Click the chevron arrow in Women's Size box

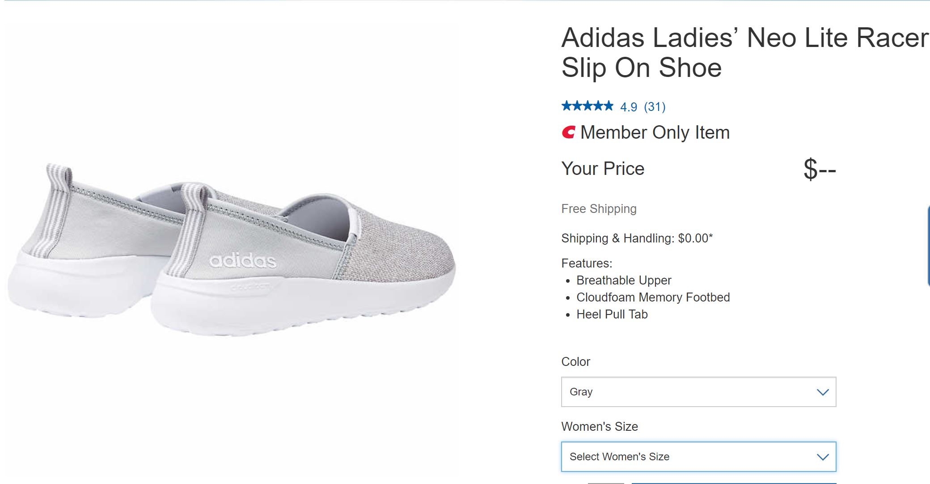point(823,457)
